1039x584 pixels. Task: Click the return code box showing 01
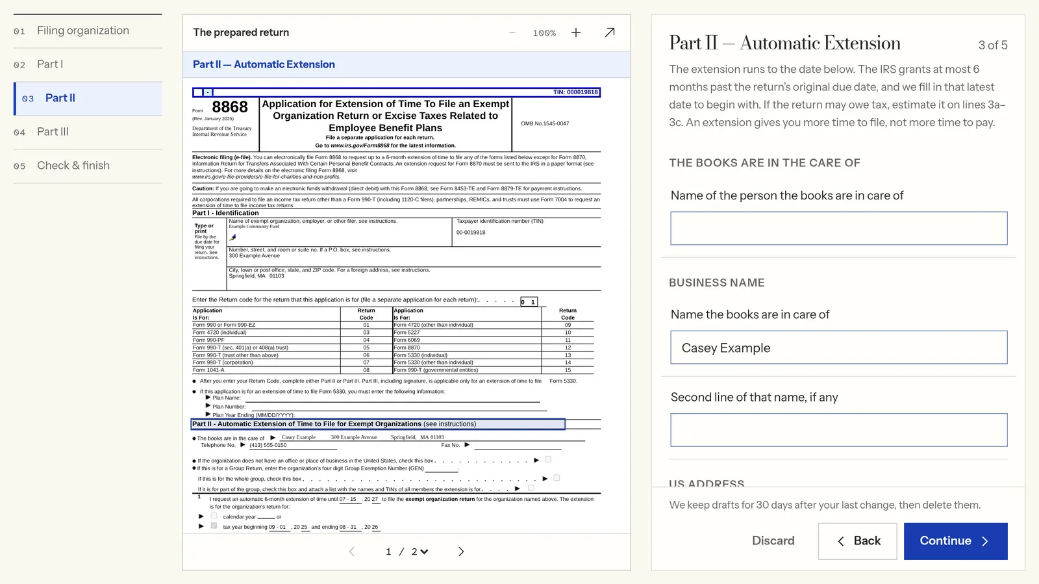(529, 302)
